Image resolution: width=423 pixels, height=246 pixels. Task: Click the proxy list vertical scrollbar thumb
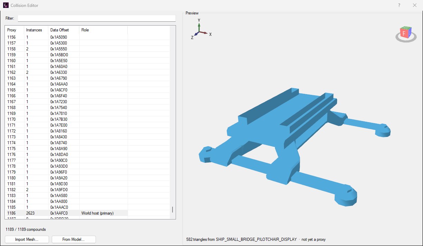click(173, 209)
